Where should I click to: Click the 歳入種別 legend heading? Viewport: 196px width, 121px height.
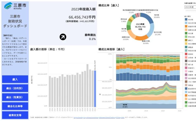[x=187, y=16]
